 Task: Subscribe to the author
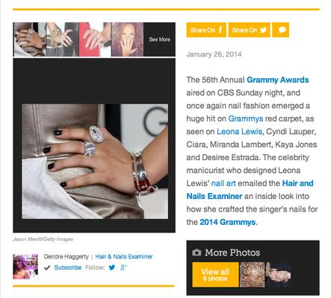pyautogui.click(x=68, y=267)
